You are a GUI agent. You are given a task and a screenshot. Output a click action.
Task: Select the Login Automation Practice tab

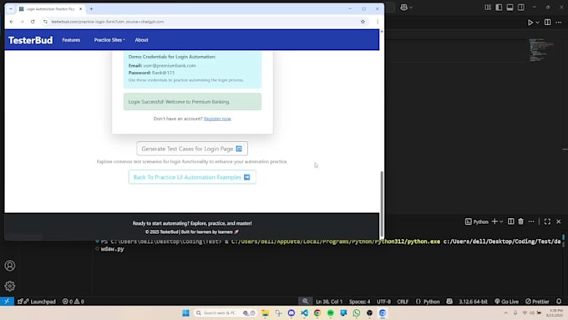click(50, 8)
